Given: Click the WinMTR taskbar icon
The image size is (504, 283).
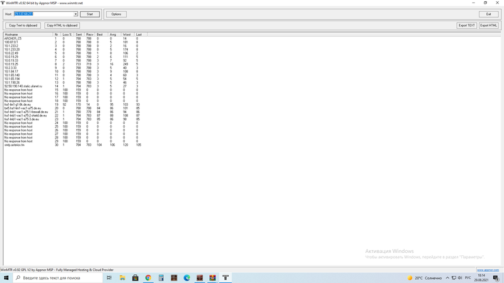Looking at the screenshot, I should coord(226,278).
